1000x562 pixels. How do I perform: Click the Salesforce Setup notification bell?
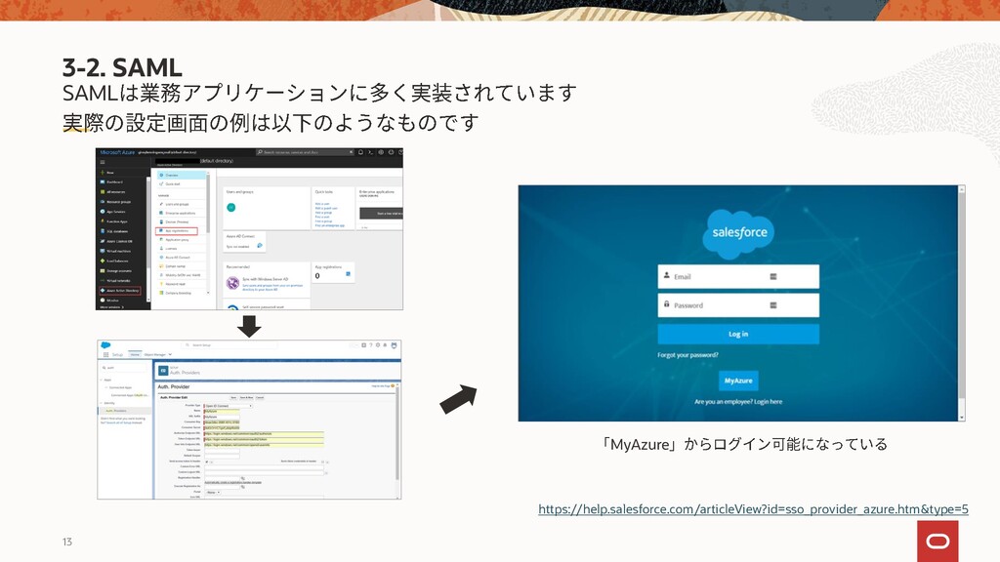pos(385,344)
